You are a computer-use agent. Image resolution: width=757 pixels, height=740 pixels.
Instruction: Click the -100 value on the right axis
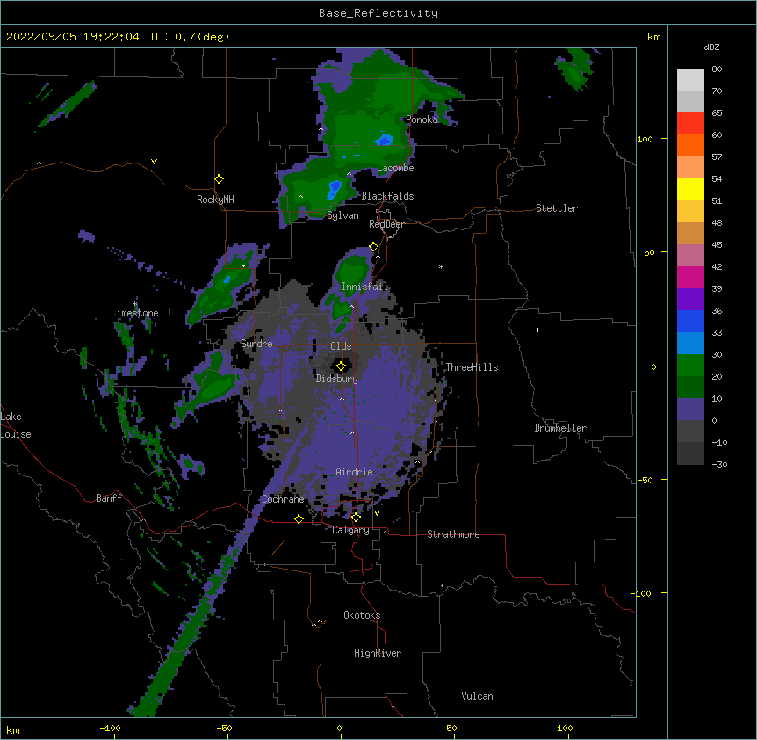click(x=642, y=593)
